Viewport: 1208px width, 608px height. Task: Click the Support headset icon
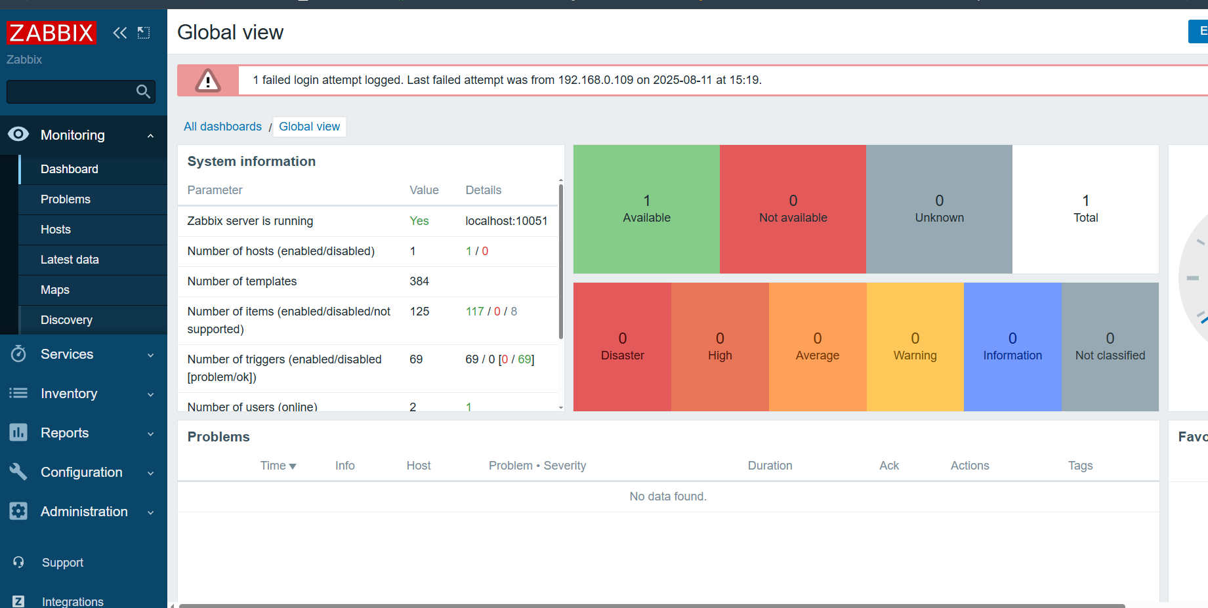click(x=18, y=562)
